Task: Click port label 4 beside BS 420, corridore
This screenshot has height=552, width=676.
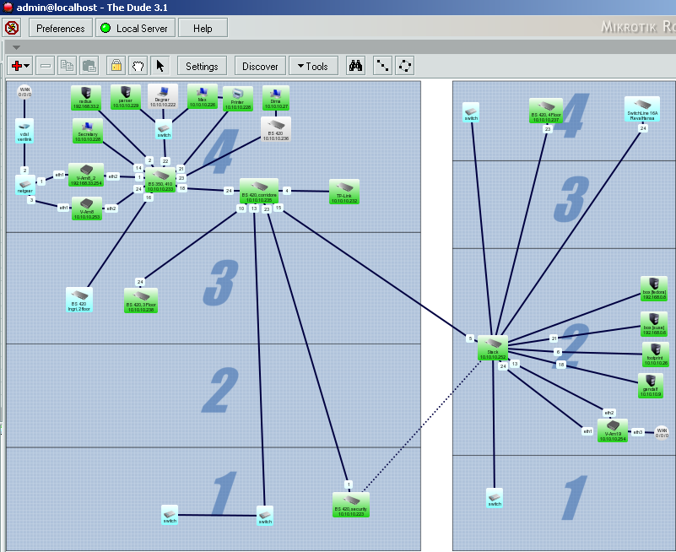Action: 287,190
